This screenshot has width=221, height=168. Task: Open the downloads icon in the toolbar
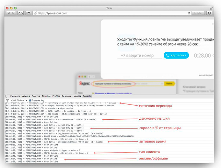[x=209, y=13]
